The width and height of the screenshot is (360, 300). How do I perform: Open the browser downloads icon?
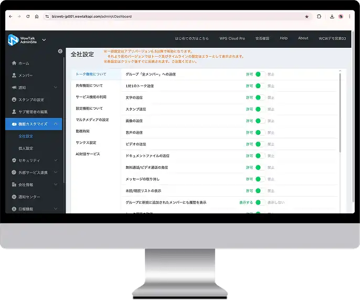(332, 17)
